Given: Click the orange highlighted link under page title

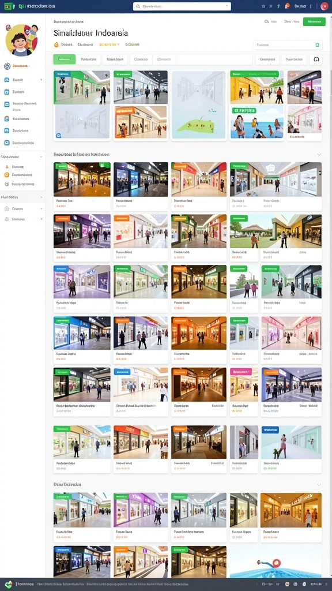Looking at the screenshot, I should click(109, 44).
